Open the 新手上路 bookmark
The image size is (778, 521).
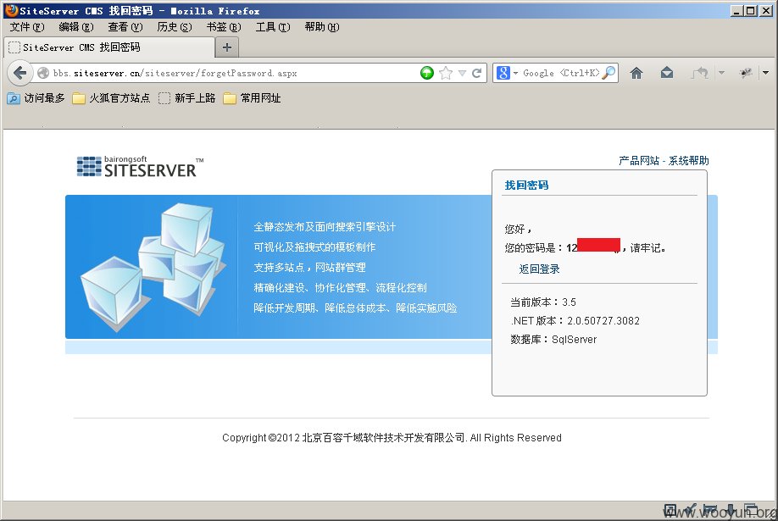pos(187,98)
